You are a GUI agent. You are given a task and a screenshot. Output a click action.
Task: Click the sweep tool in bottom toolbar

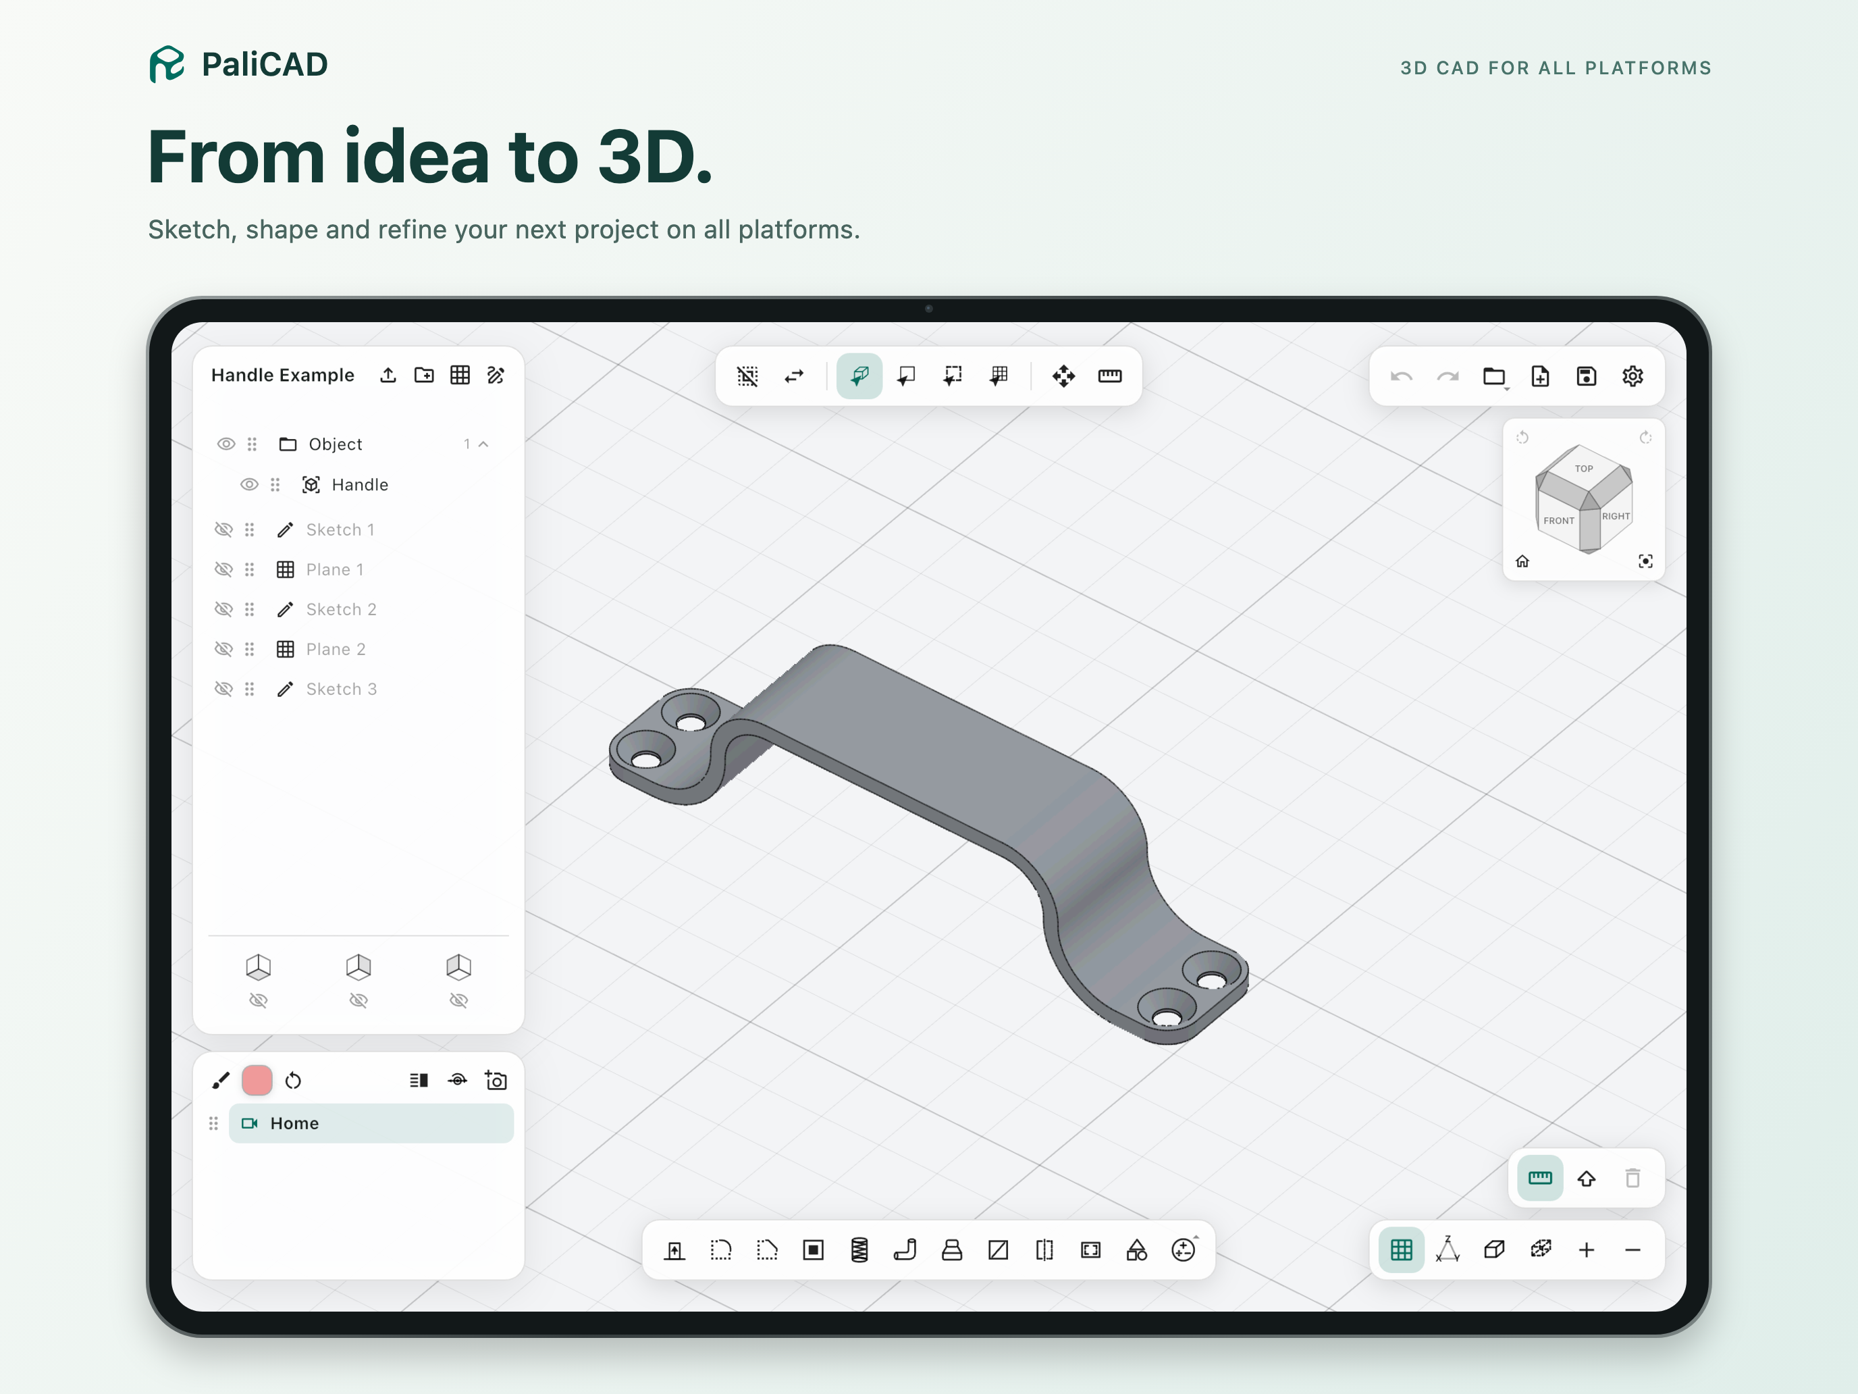[905, 1250]
